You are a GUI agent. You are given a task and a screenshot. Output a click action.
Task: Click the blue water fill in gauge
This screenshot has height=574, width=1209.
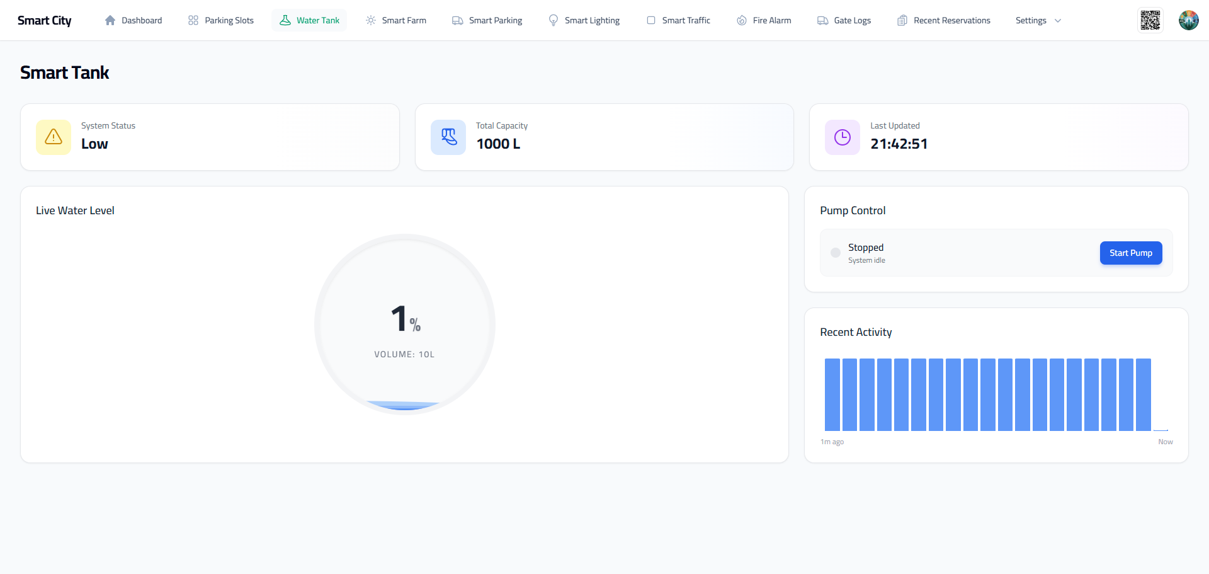(x=404, y=405)
